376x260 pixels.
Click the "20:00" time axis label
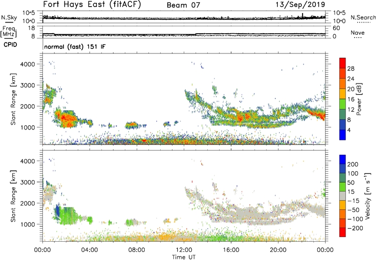coord(278,250)
